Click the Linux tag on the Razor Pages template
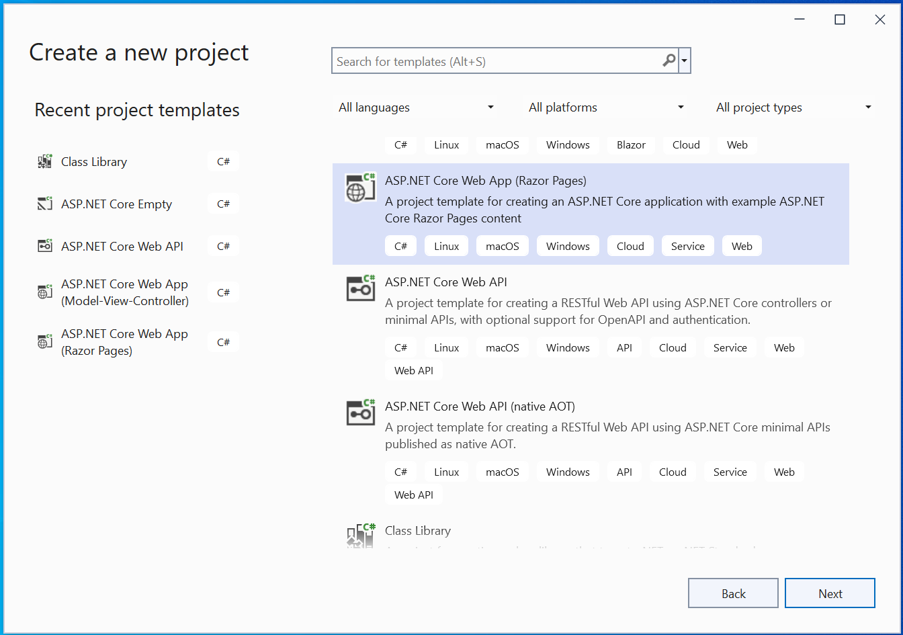This screenshot has height=635, width=903. tap(446, 246)
